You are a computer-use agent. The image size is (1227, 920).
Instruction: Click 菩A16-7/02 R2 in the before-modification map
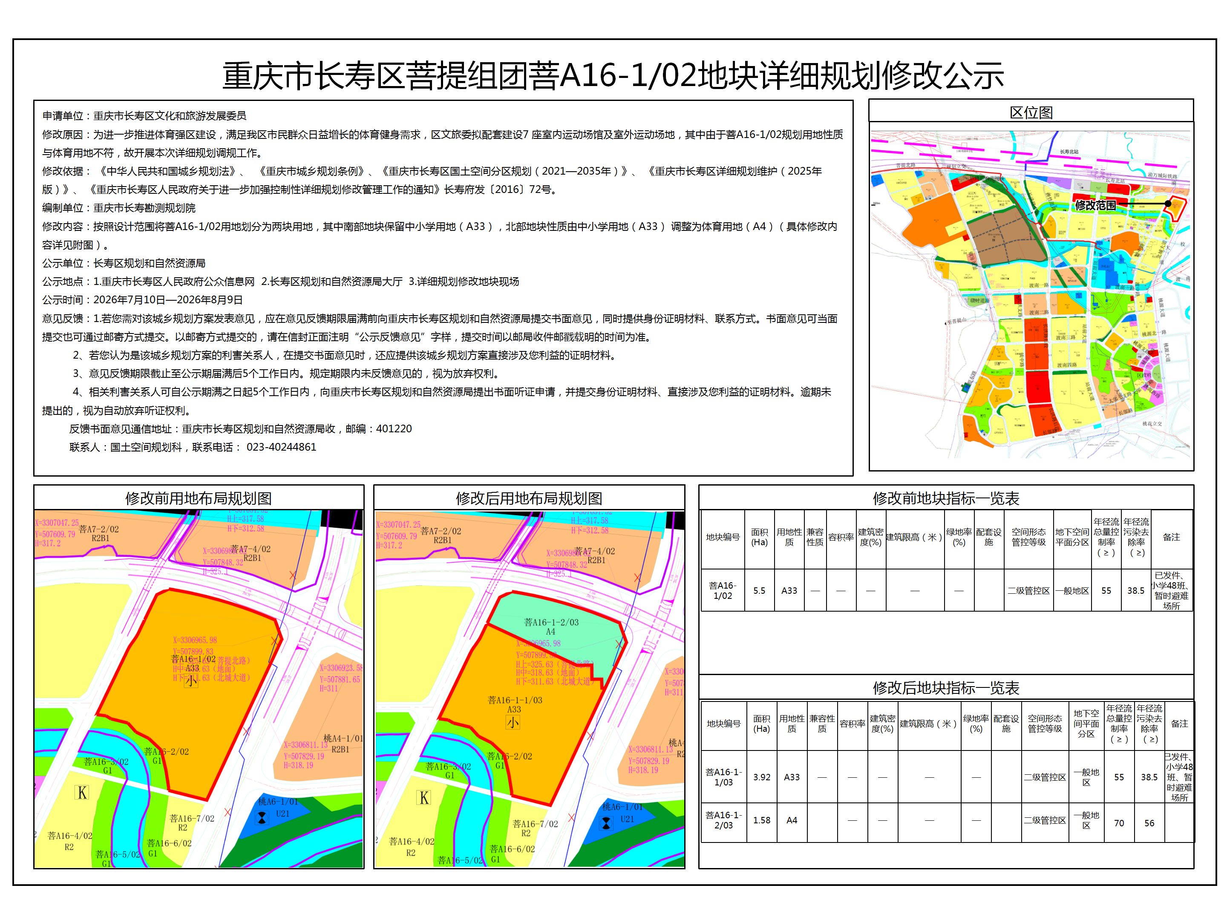coord(191,822)
